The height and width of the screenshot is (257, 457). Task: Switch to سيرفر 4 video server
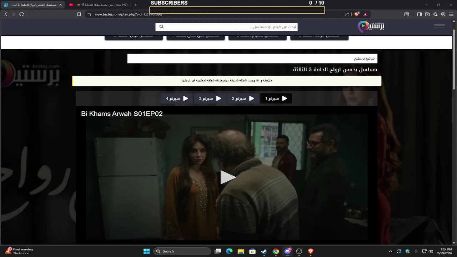click(177, 99)
